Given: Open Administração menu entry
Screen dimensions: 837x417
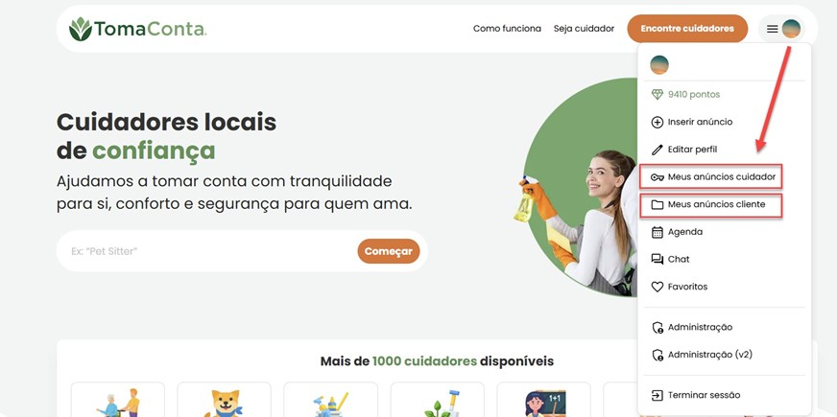Looking at the screenshot, I should [692, 328].
